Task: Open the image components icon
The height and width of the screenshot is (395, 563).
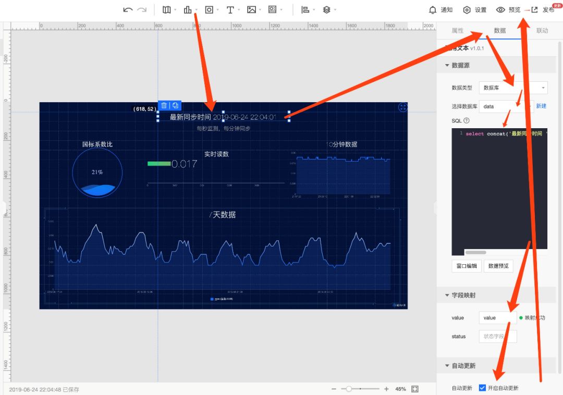Action: (x=251, y=10)
